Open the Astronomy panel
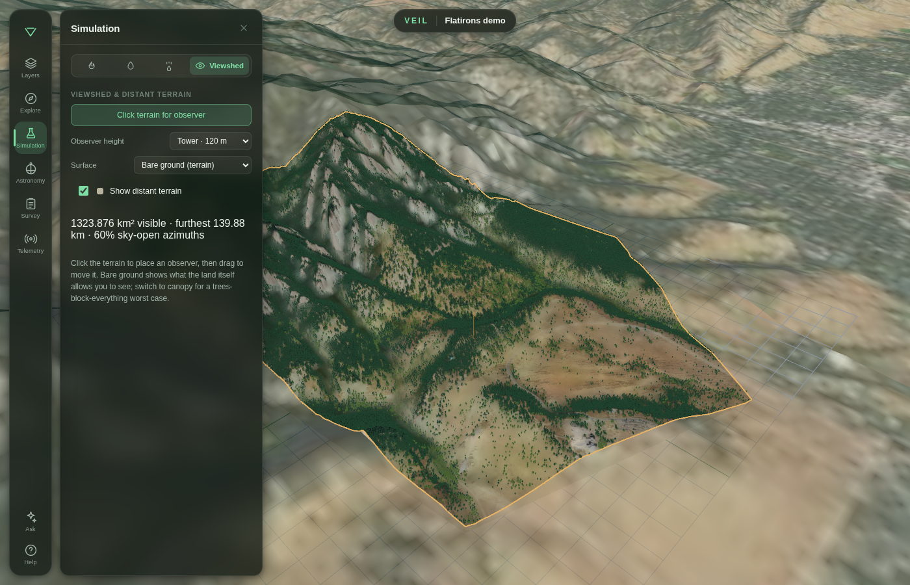The width and height of the screenshot is (910, 585). pyautogui.click(x=31, y=173)
